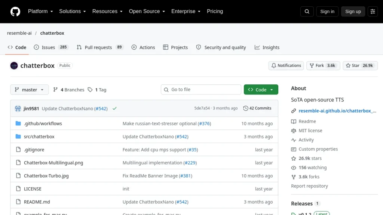Click the fork icon beside 3.6k forks
The width and height of the screenshot is (383, 215).
[x=294, y=177]
